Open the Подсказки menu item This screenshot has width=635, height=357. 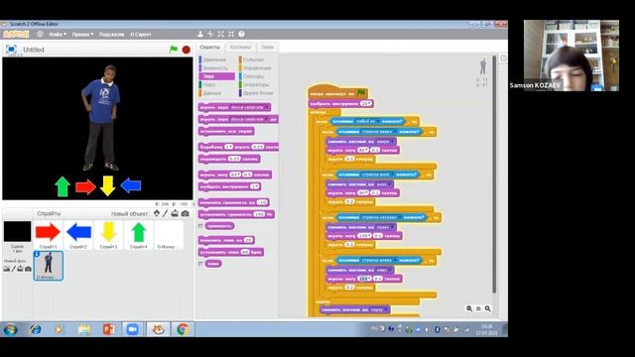coord(111,35)
